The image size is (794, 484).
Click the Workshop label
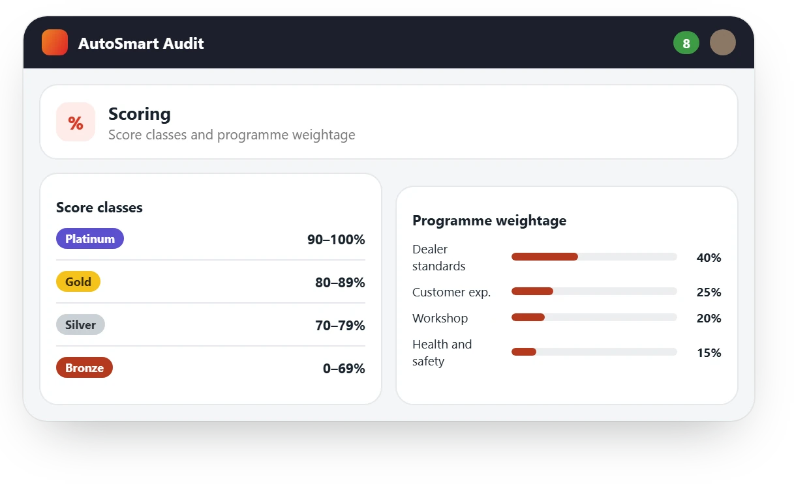[x=440, y=319]
